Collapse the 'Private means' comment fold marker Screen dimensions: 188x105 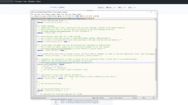[x=37, y=45]
